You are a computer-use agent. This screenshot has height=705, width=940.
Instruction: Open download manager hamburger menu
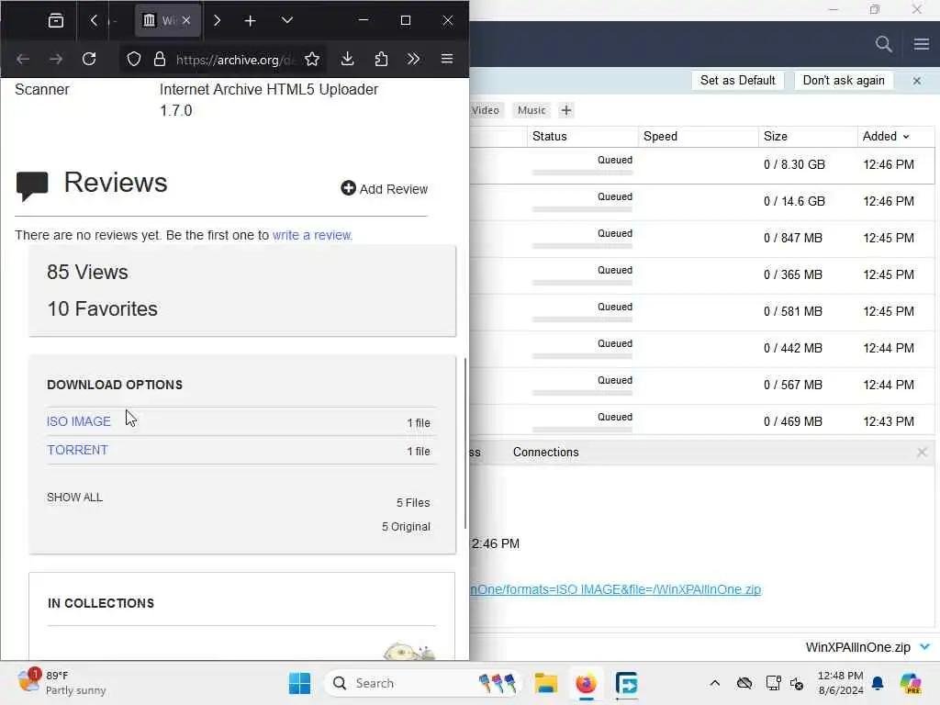[922, 44]
